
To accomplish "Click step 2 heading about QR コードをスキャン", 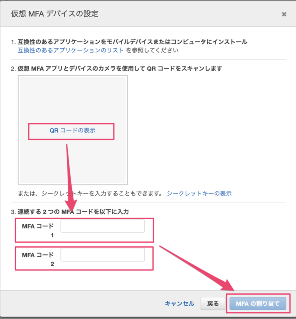I will coord(120,69).
